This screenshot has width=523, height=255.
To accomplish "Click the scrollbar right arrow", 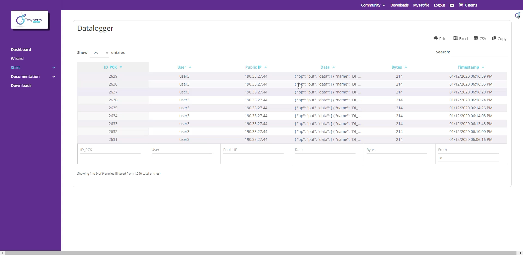I will 521,253.
